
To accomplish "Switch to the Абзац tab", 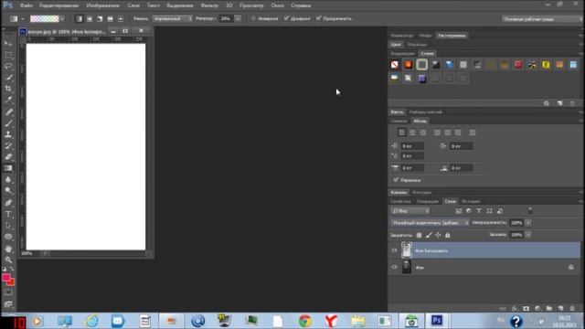I will tap(420, 122).
